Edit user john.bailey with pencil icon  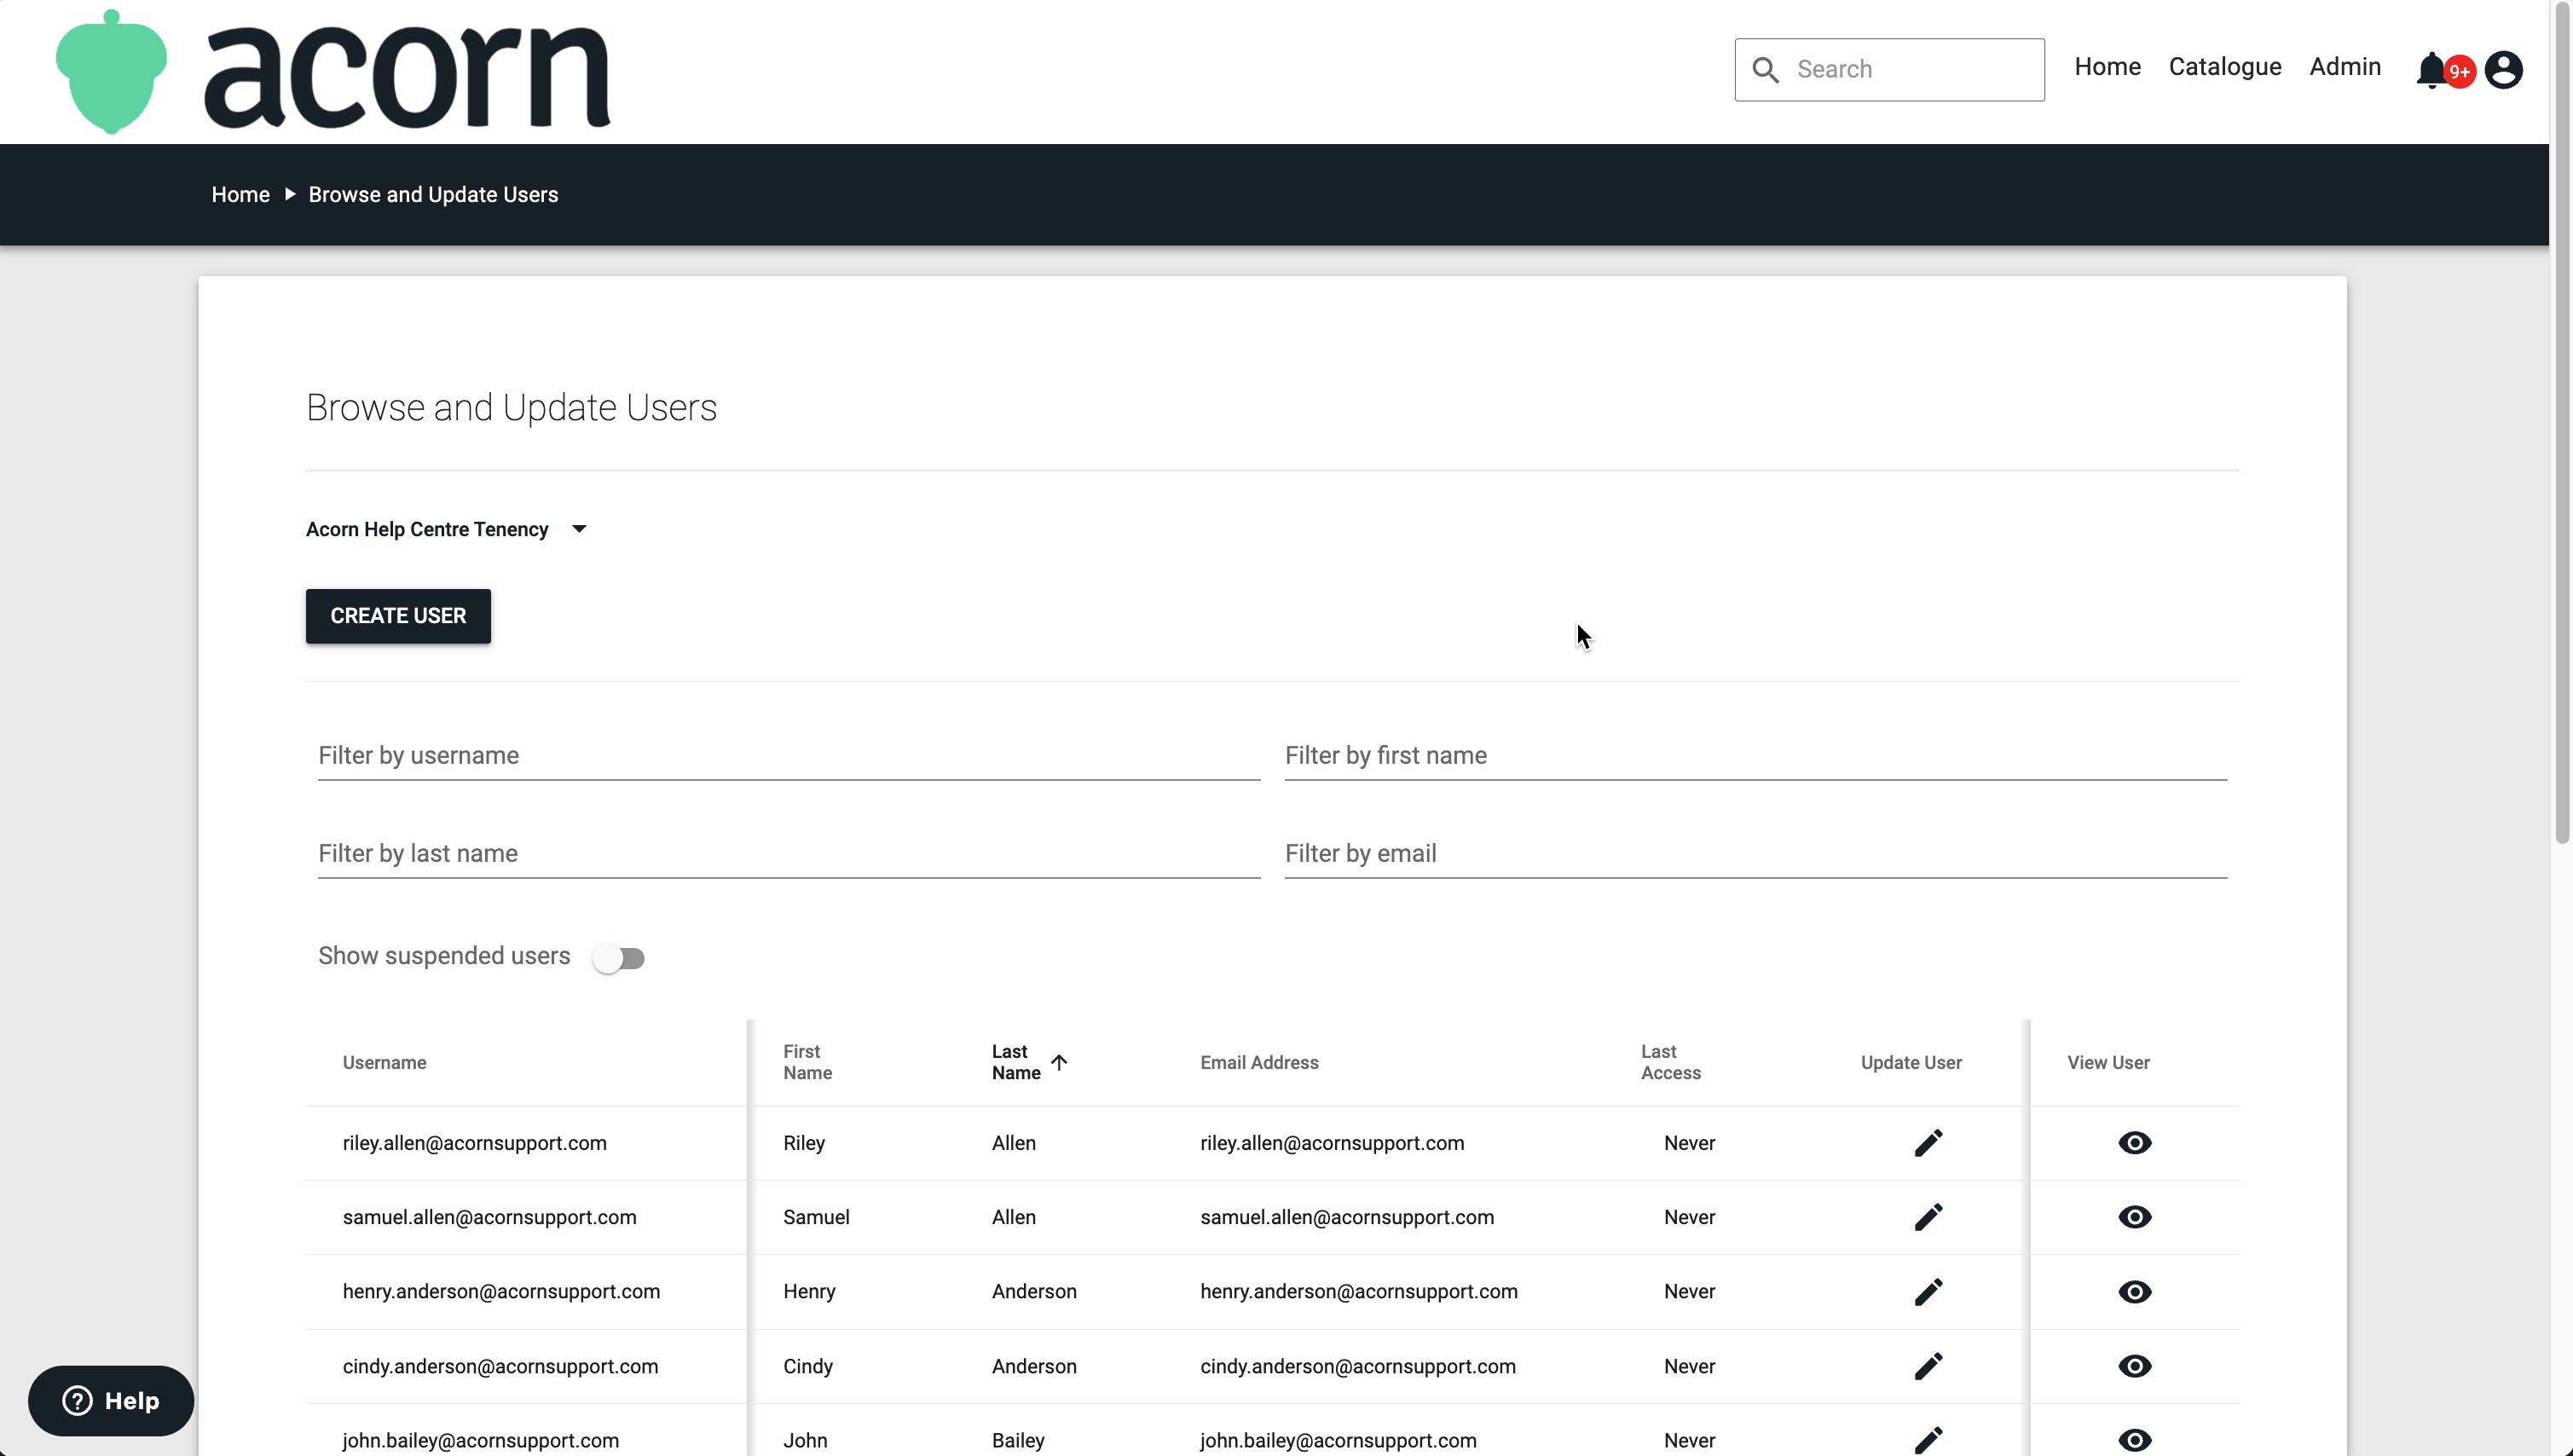tap(1928, 1440)
